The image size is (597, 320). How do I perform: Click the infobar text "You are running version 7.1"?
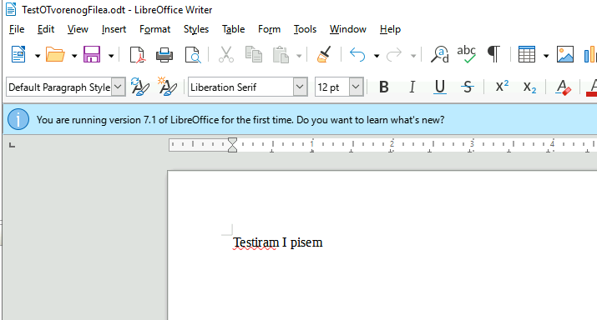[x=96, y=120]
